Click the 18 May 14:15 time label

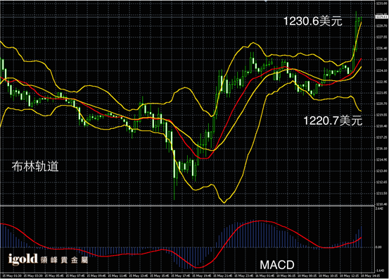tap(370, 275)
